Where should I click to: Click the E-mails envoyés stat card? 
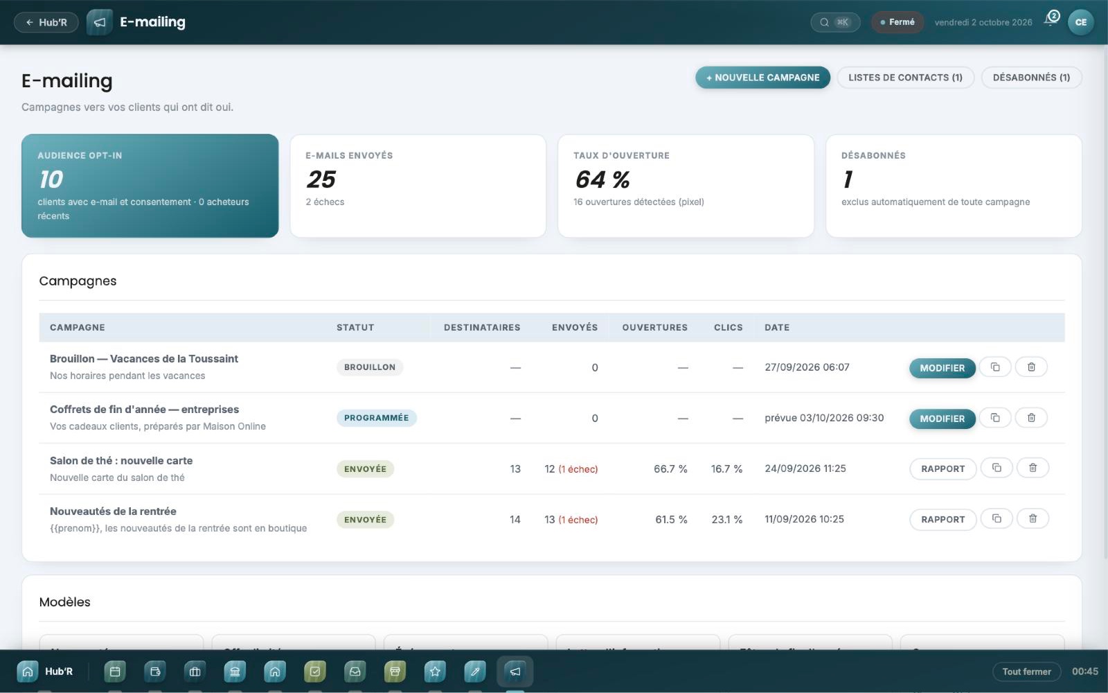[418, 186]
